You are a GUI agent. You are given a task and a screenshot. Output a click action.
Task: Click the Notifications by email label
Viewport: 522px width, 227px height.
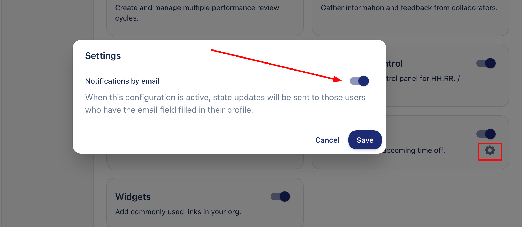pyautogui.click(x=122, y=81)
